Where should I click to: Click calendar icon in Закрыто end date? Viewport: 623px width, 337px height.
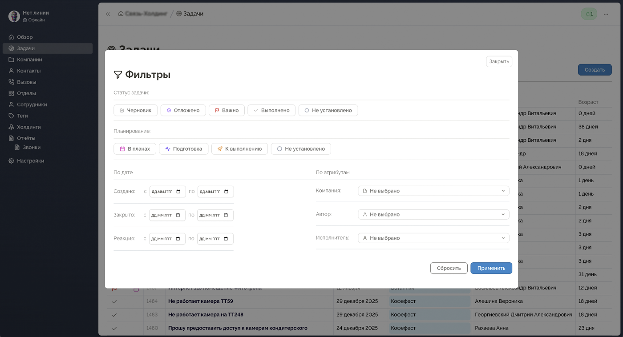click(x=226, y=215)
